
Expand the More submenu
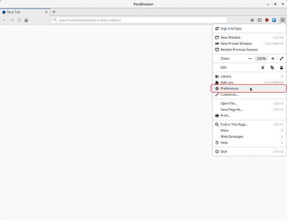(x=249, y=131)
